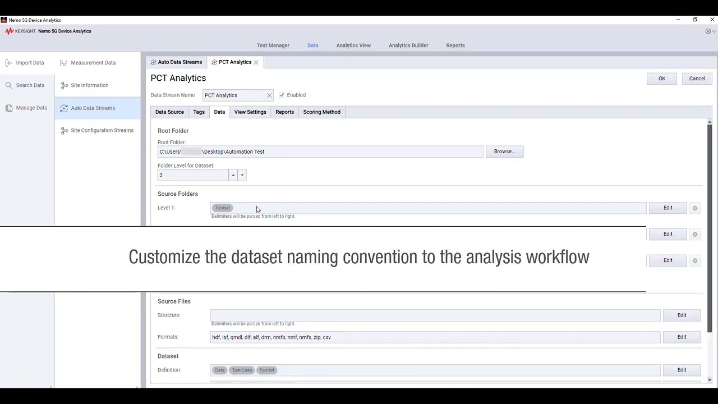Open the Analytics Builder menu
718x404 pixels.
[x=408, y=45]
